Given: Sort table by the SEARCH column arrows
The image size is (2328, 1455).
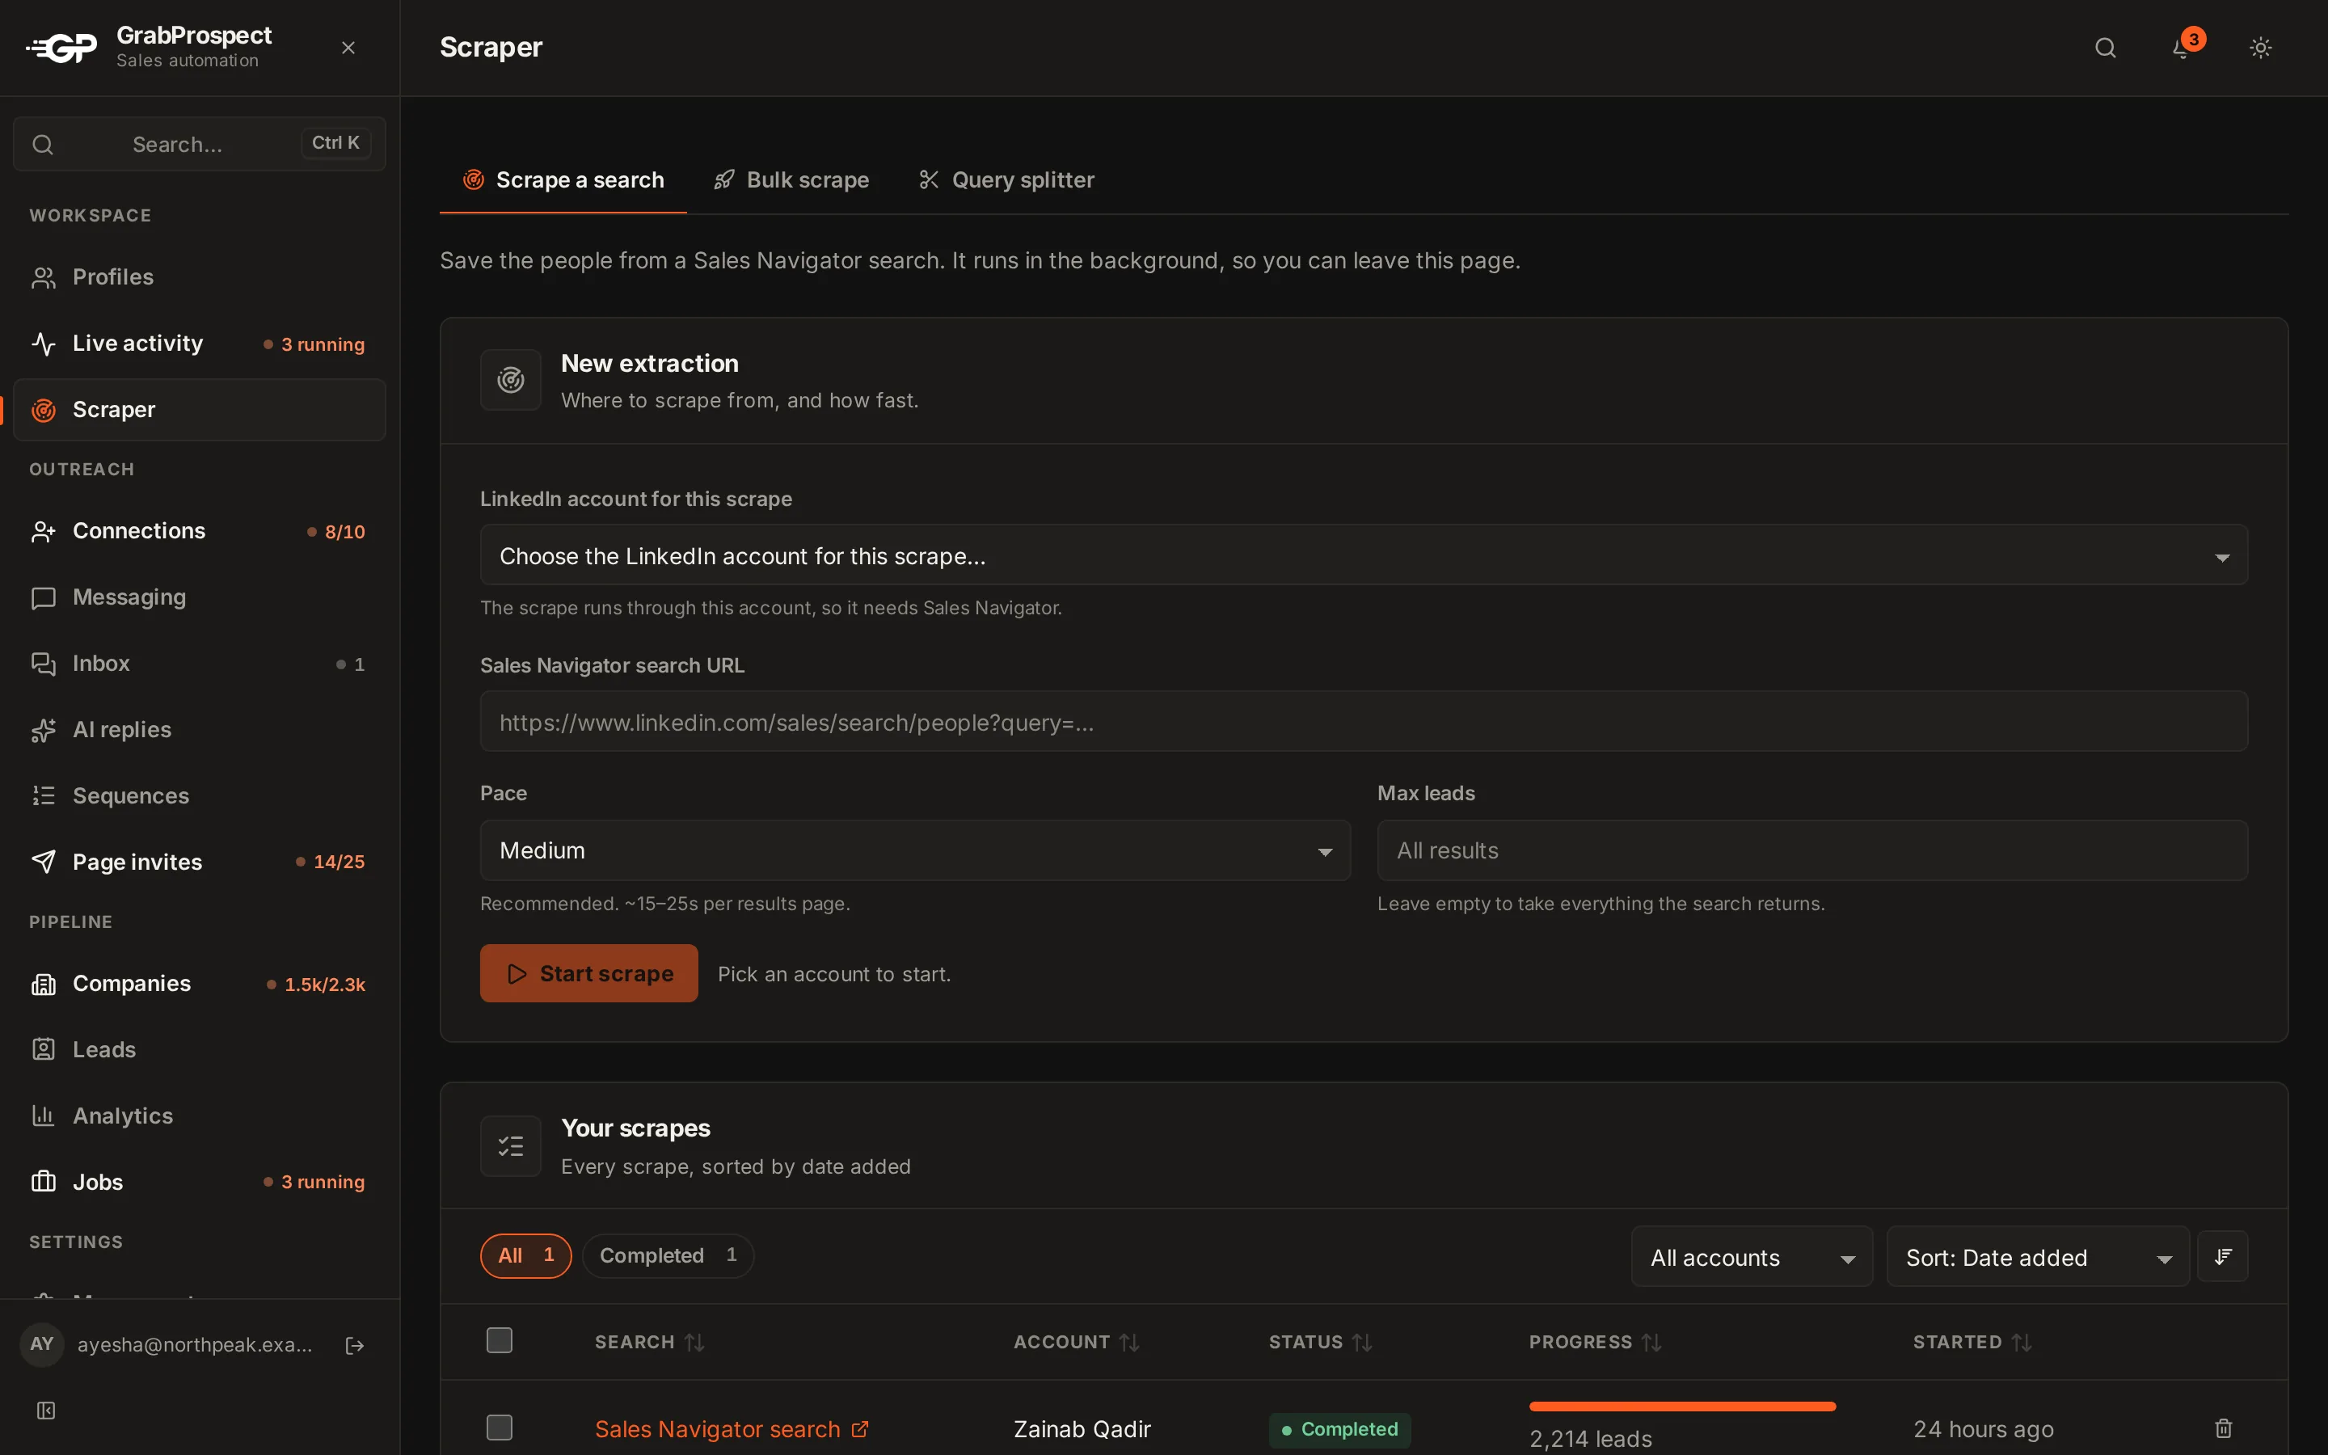Looking at the screenshot, I should [694, 1342].
